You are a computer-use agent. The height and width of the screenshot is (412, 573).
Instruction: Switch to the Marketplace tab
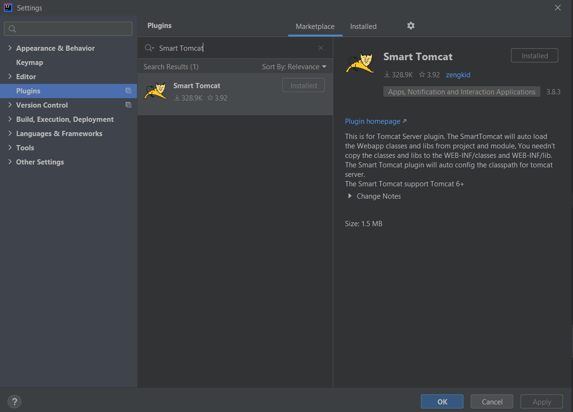(x=315, y=27)
